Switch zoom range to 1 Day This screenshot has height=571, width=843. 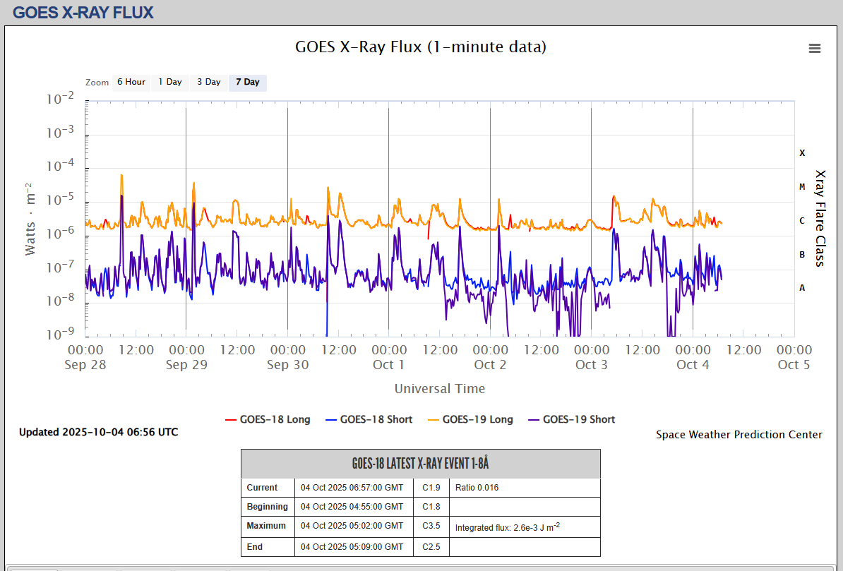click(x=169, y=82)
